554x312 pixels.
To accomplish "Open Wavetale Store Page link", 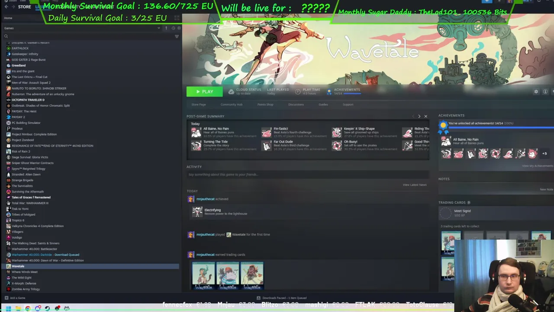I will [199, 104].
